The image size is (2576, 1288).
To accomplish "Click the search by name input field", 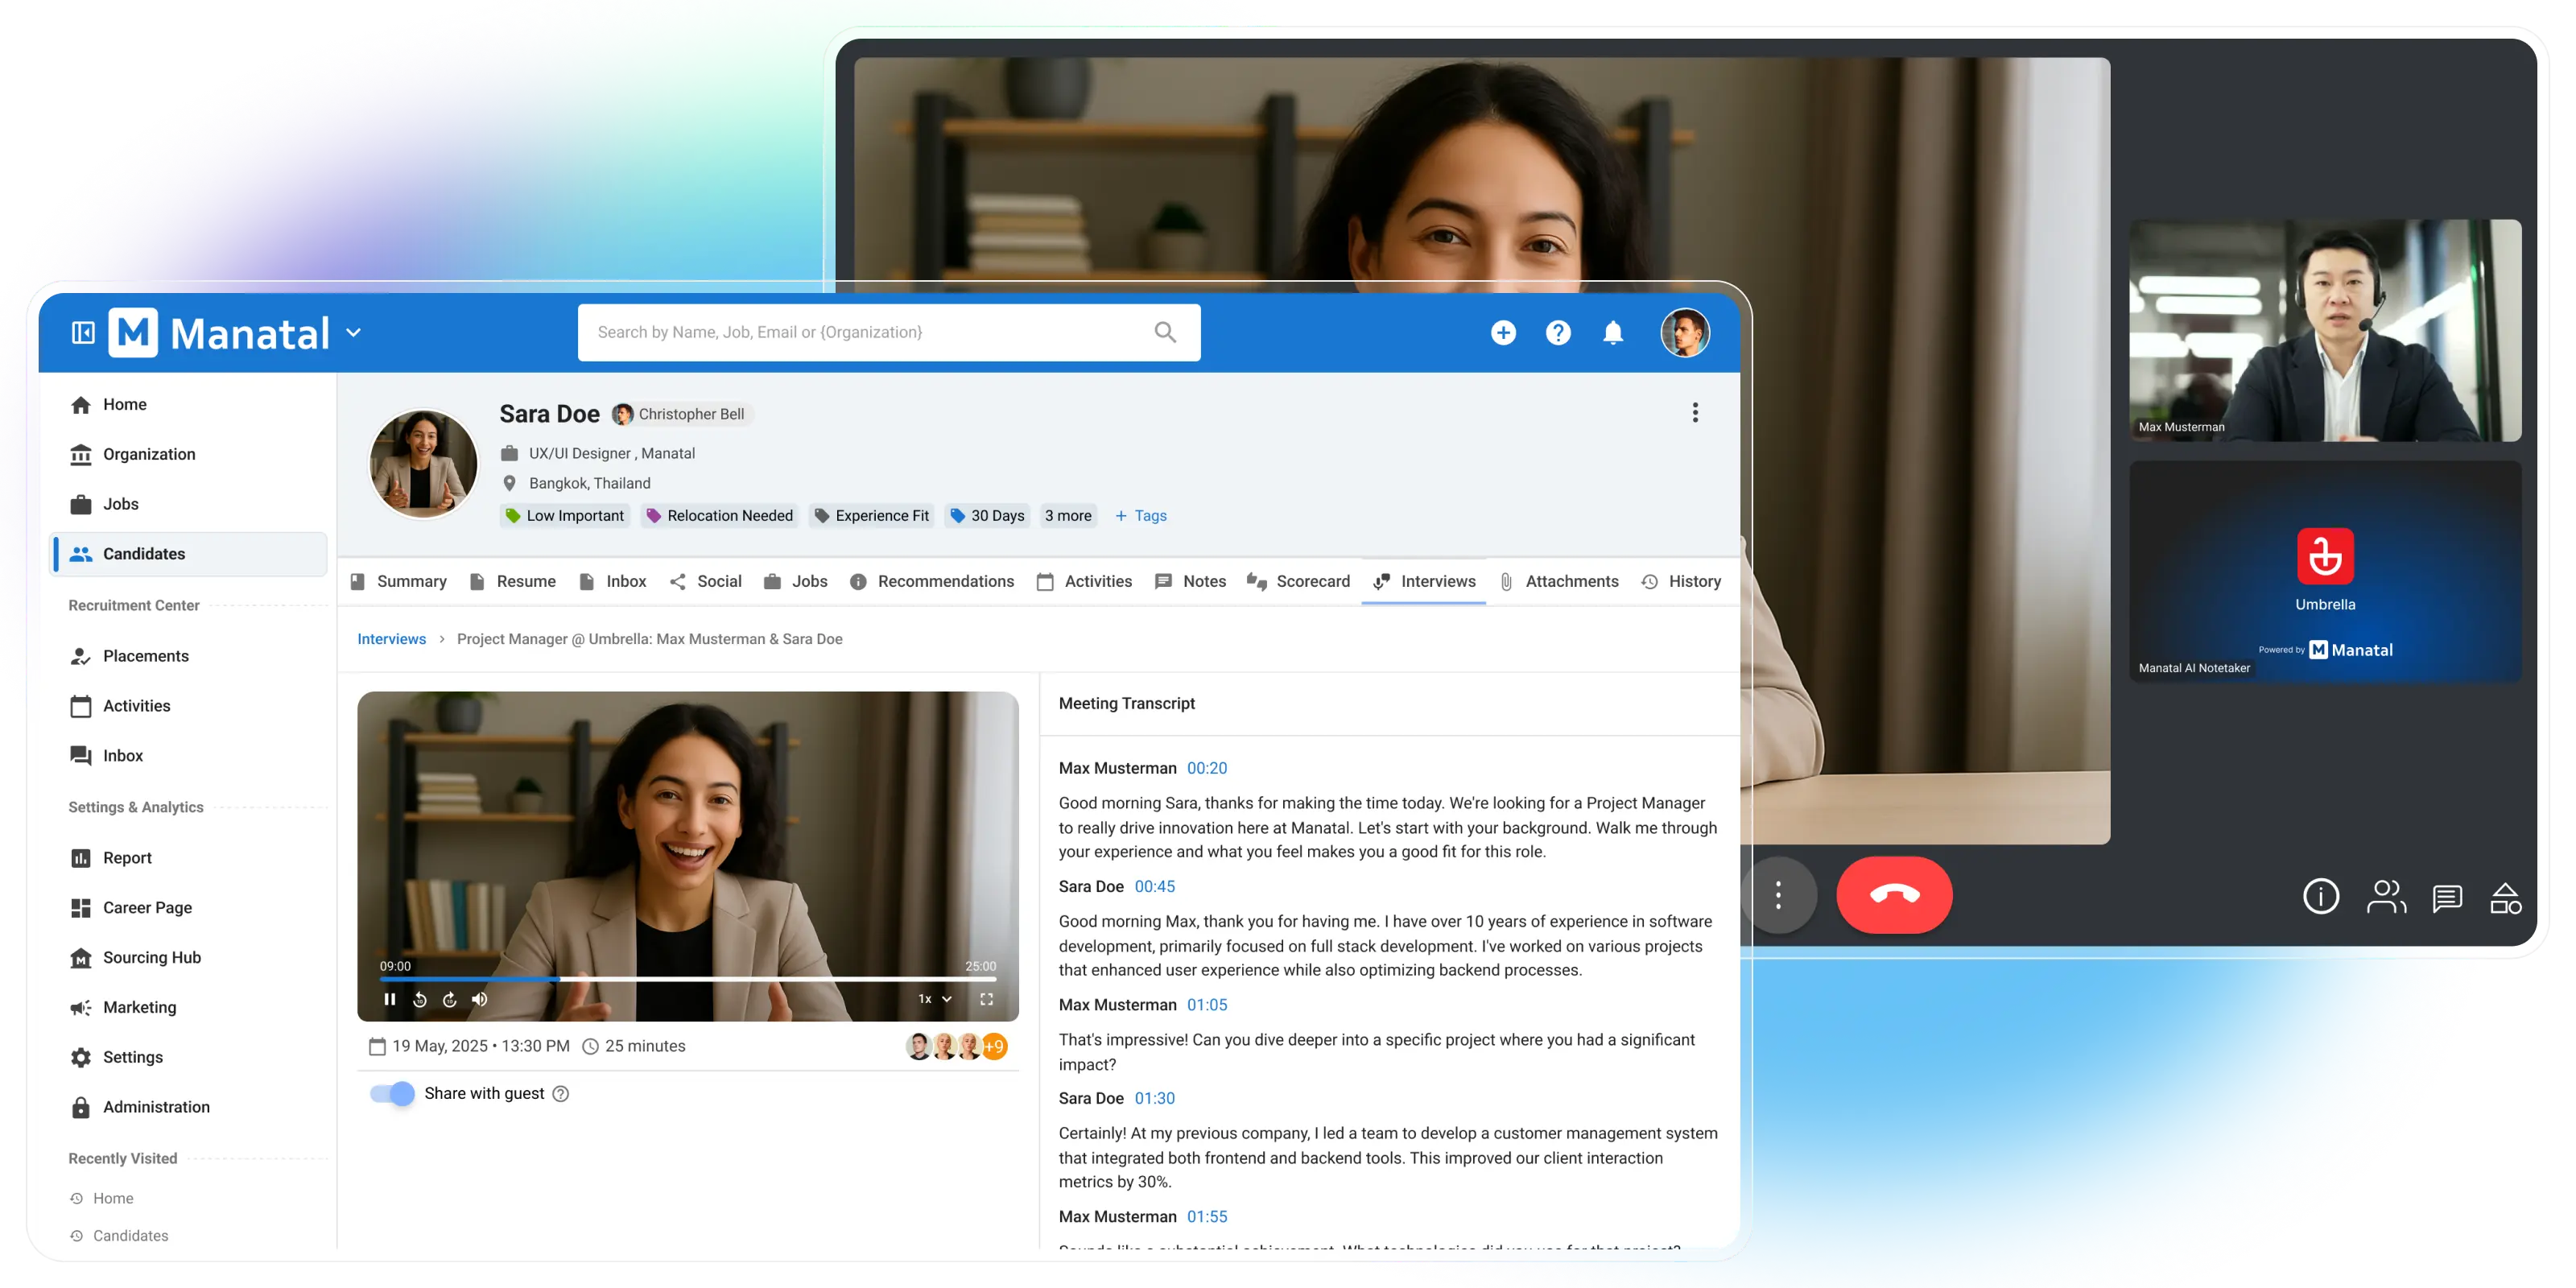I will (x=860, y=333).
